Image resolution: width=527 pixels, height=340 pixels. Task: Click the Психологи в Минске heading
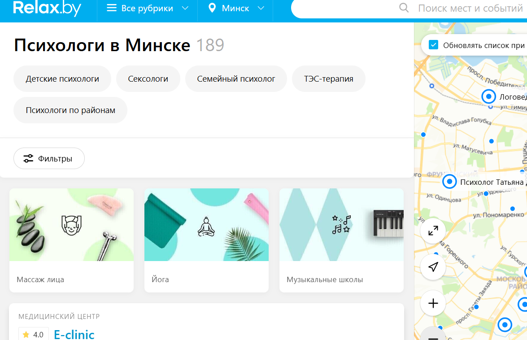click(x=102, y=45)
